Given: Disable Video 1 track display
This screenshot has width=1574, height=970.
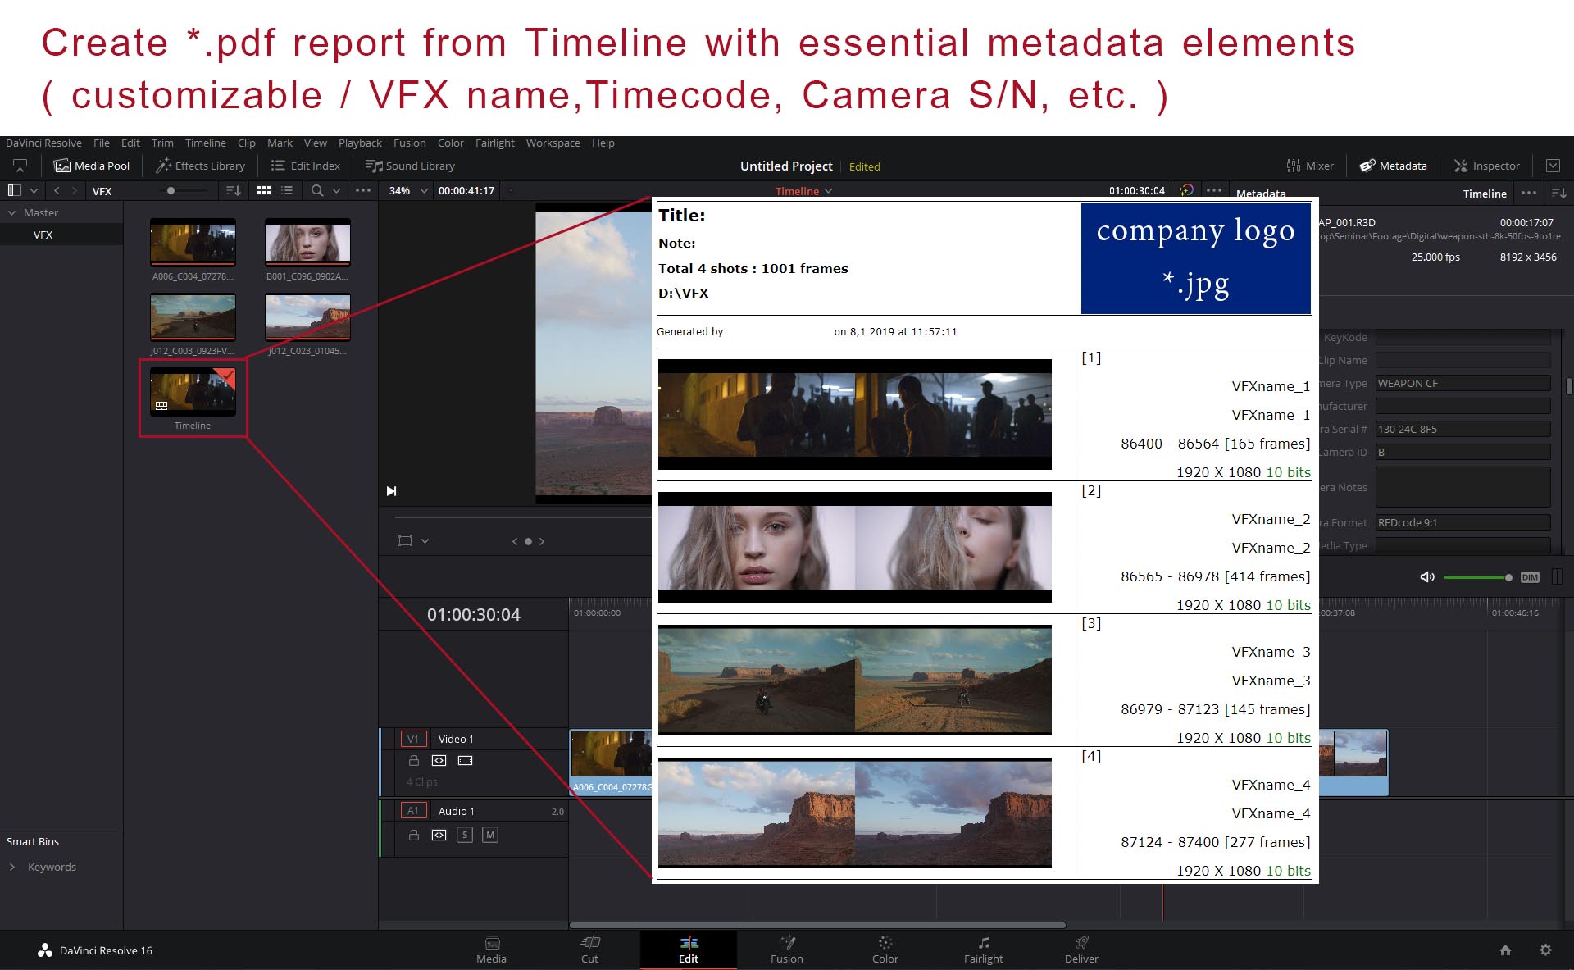Looking at the screenshot, I should [x=466, y=760].
